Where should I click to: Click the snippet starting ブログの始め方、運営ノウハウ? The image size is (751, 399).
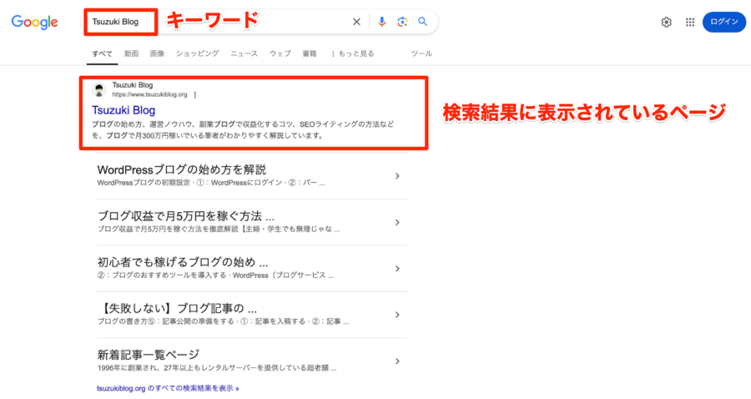pos(243,130)
